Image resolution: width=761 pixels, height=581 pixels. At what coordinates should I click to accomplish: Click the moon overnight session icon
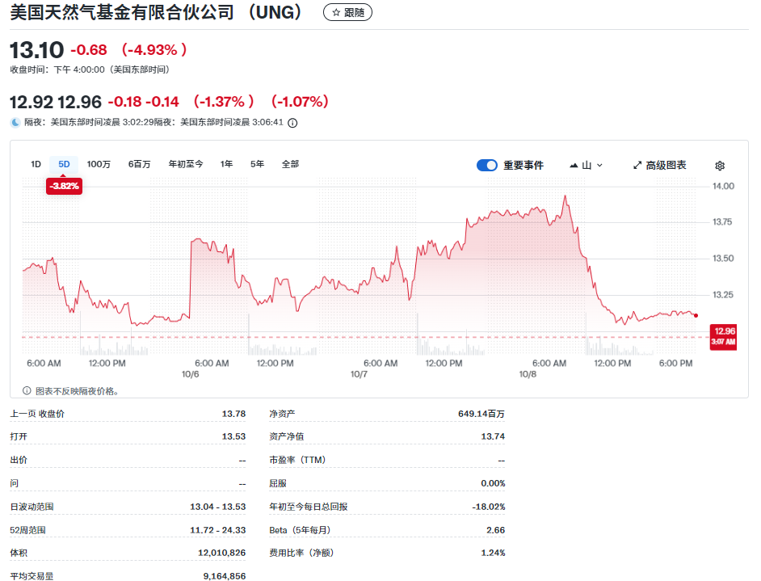pos(15,123)
